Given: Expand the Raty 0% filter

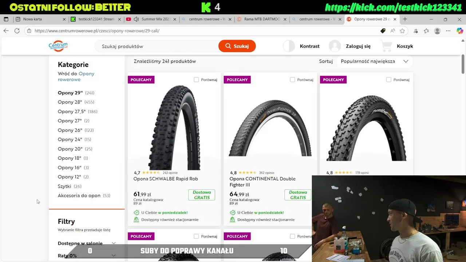Looking at the screenshot, I should (87, 255).
